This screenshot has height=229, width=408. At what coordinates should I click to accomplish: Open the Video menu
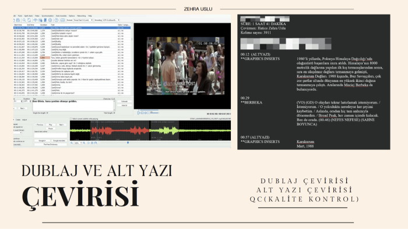click(37, 16)
